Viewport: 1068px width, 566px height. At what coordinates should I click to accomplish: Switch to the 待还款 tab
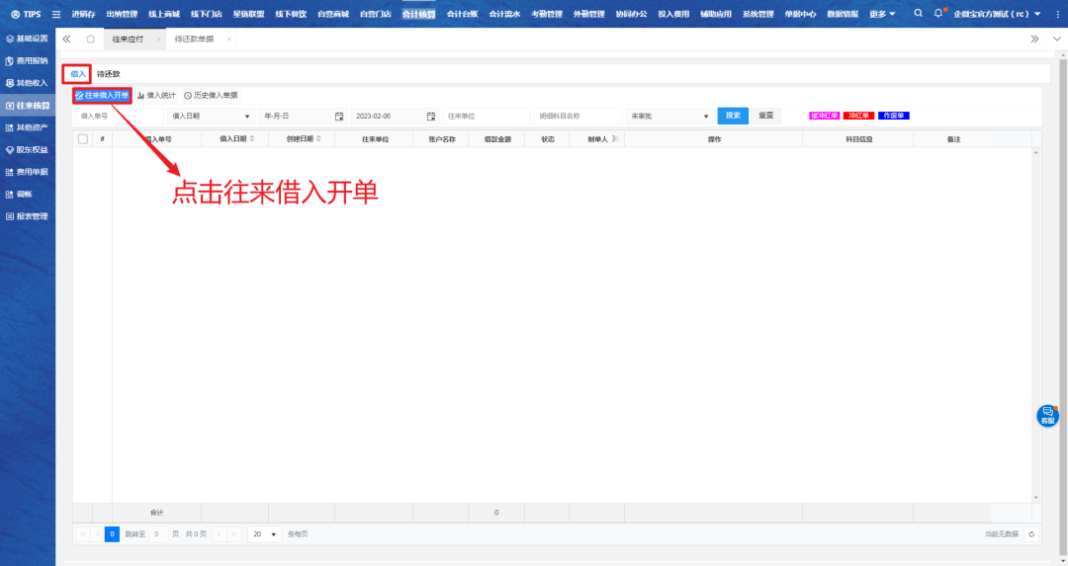[x=108, y=74]
